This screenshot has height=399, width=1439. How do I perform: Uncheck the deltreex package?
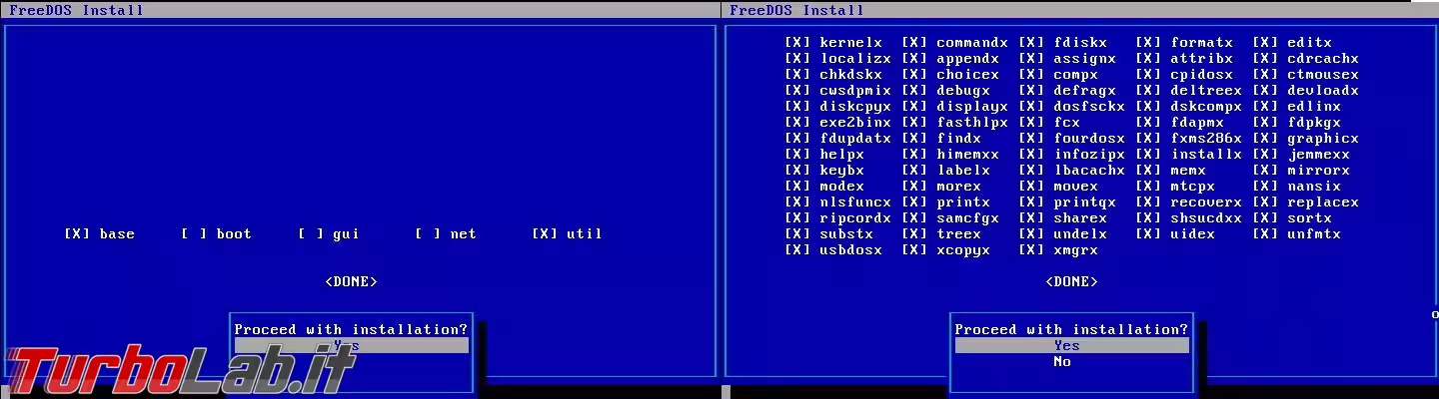tap(1148, 91)
